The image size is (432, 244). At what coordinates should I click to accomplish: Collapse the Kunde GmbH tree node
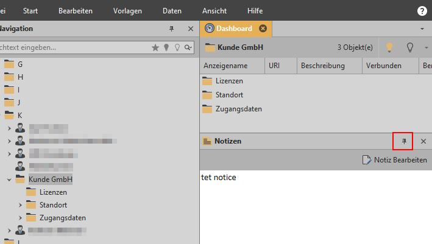tap(9, 180)
